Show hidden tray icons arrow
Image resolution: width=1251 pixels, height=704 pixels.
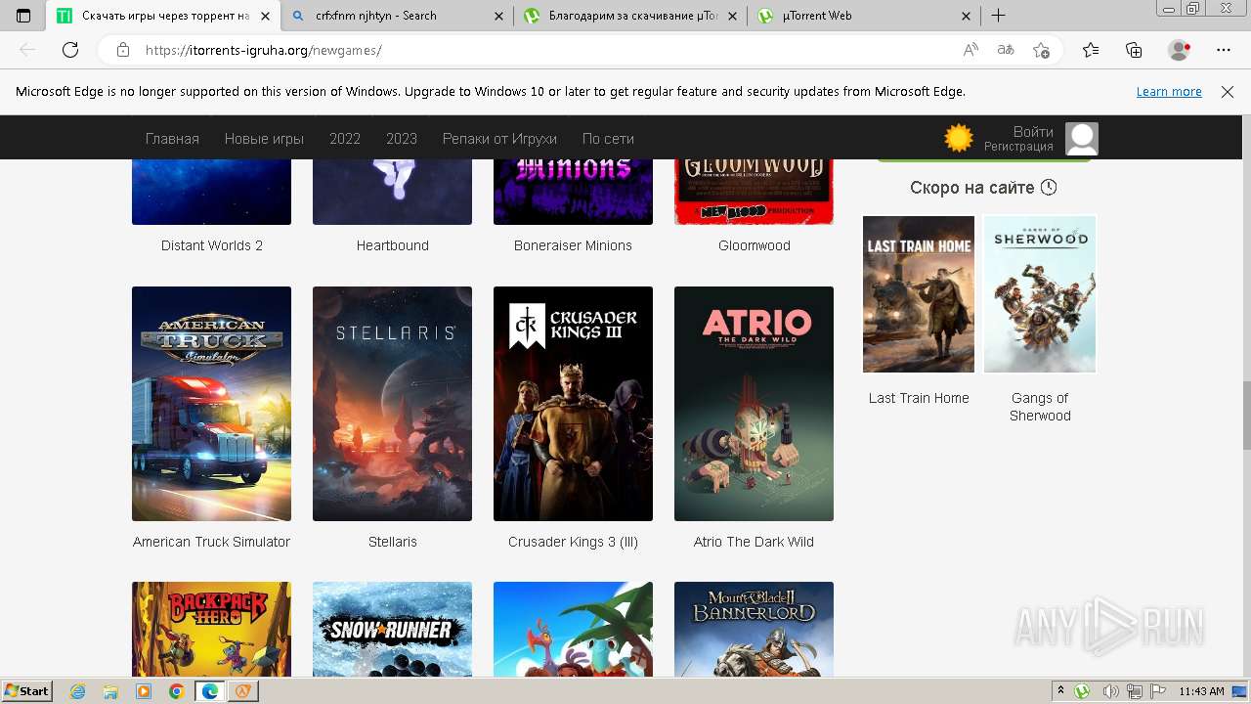point(1061,691)
